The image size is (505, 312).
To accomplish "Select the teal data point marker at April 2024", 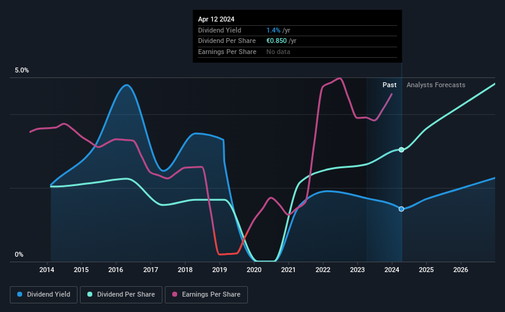I will [x=401, y=150].
